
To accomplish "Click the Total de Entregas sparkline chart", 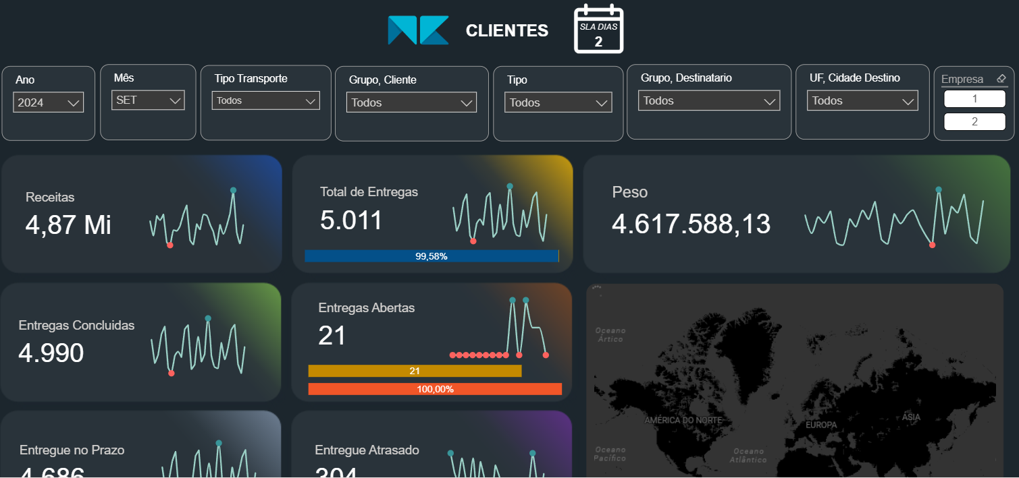I will point(500,214).
